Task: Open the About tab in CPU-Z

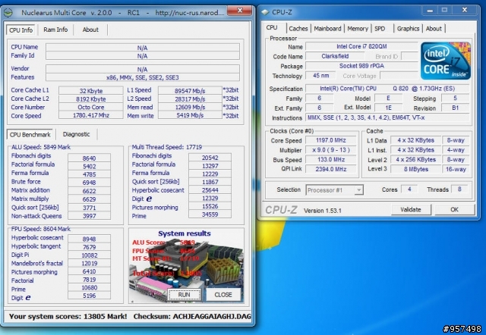Action: click(434, 29)
